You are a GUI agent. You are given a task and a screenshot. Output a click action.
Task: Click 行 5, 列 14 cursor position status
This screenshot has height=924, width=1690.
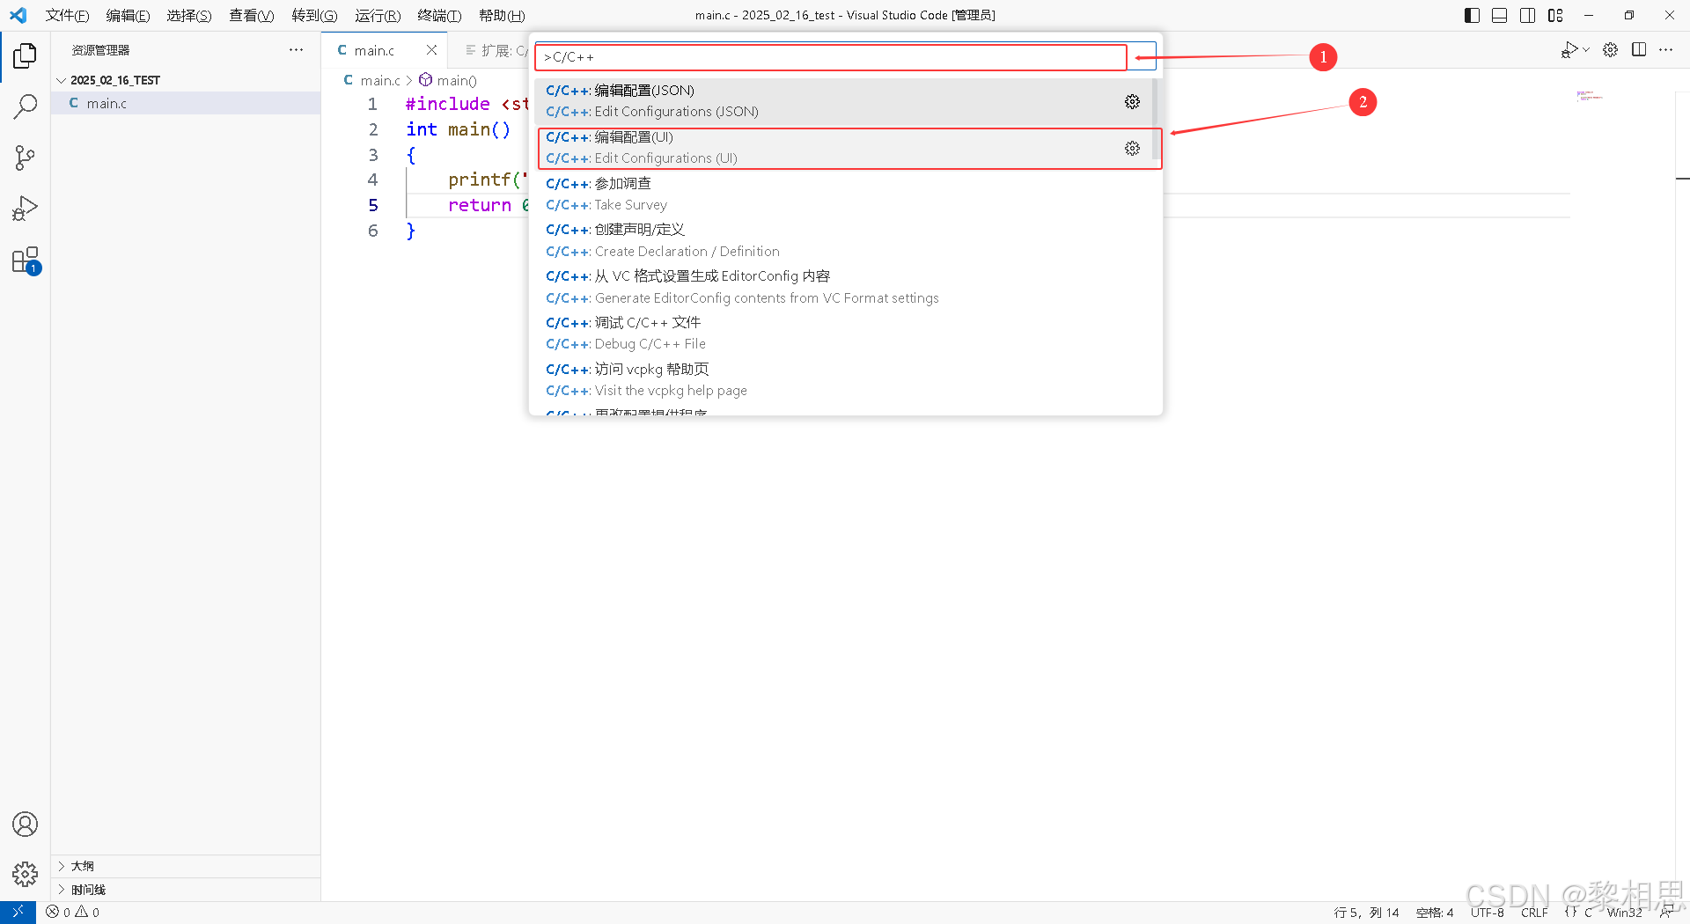click(x=1366, y=913)
